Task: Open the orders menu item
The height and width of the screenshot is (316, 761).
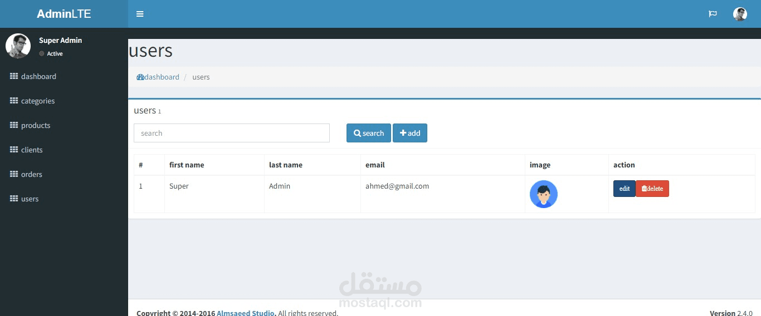Action: (x=64, y=174)
